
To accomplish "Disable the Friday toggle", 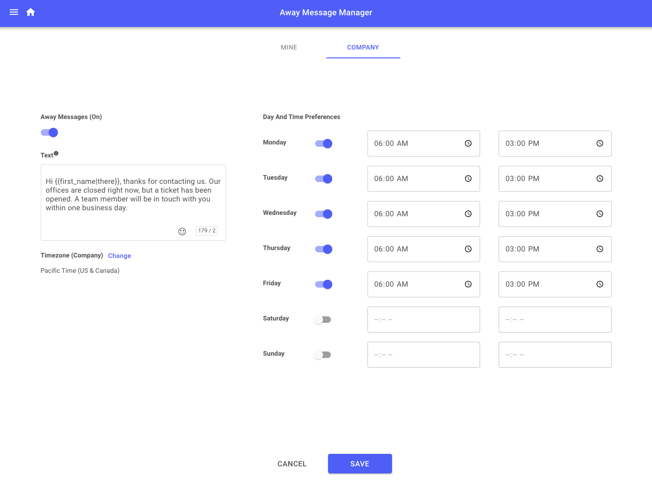I will click(x=323, y=284).
